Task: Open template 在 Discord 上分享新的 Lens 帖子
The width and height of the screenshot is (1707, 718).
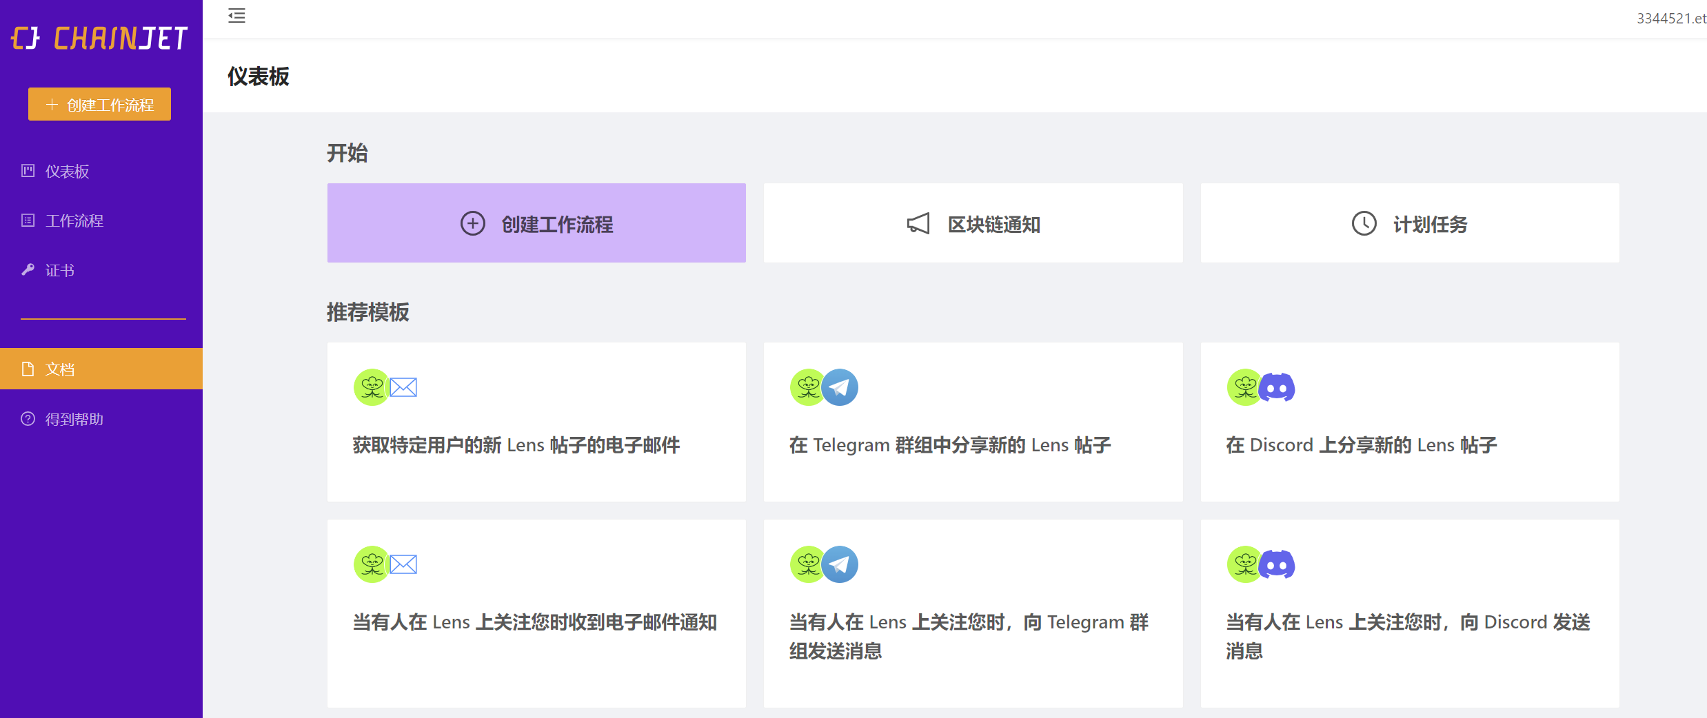Action: pyautogui.click(x=1410, y=422)
